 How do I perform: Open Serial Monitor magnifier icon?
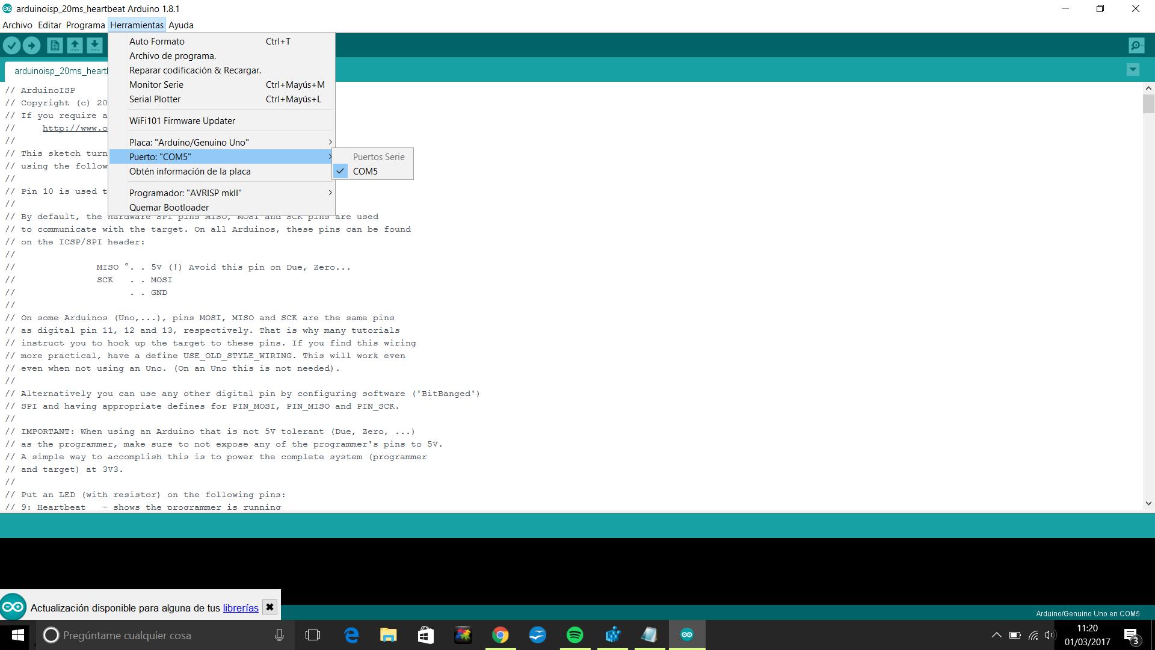[1136, 45]
